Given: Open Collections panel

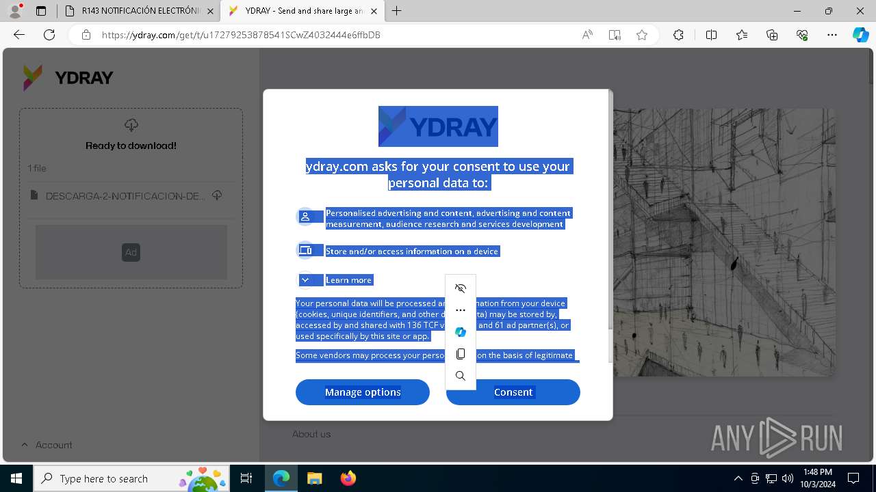Looking at the screenshot, I should click(x=772, y=35).
